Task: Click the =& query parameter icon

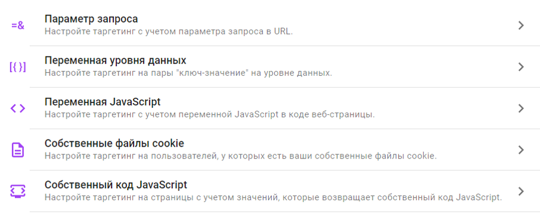Action: tap(18, 26)
